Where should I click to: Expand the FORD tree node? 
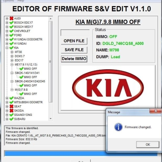click(7, 35)
